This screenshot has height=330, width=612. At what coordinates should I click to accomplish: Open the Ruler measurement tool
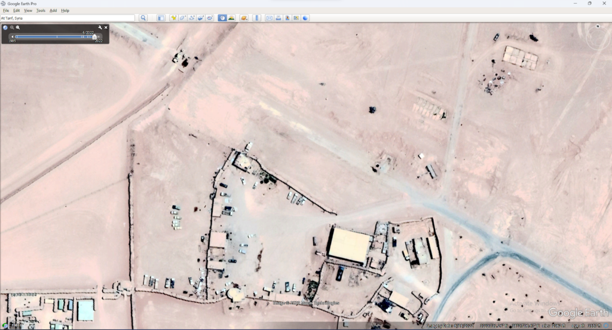pyautogui.click(x=257, y=18)
